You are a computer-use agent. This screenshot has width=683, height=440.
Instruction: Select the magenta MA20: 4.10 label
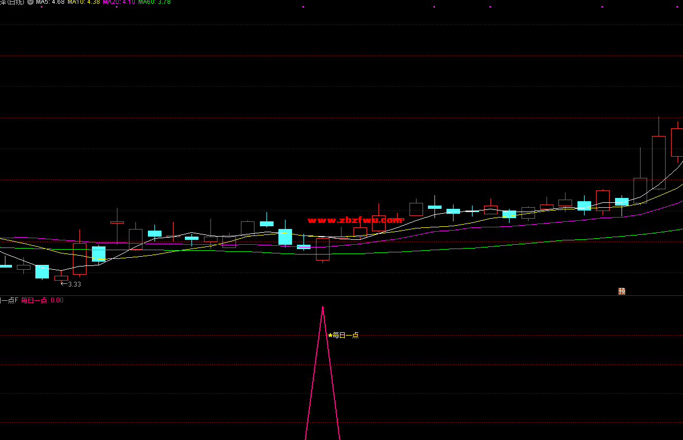tap(118, 2)
